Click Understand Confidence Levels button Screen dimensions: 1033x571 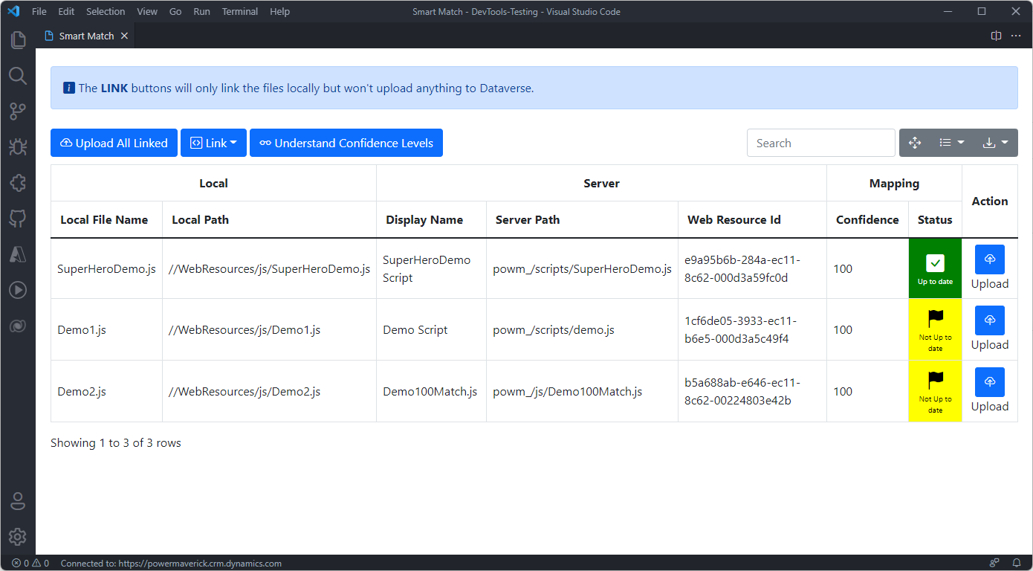click(346, 143)
